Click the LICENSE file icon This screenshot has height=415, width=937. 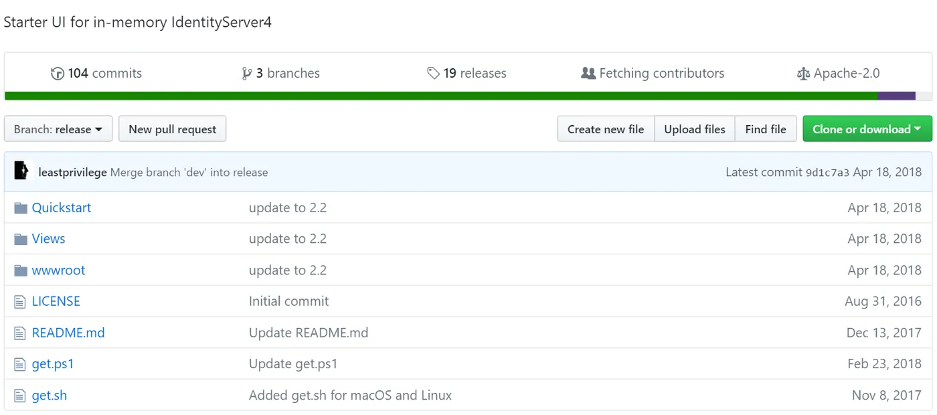[x=20, y=302]
